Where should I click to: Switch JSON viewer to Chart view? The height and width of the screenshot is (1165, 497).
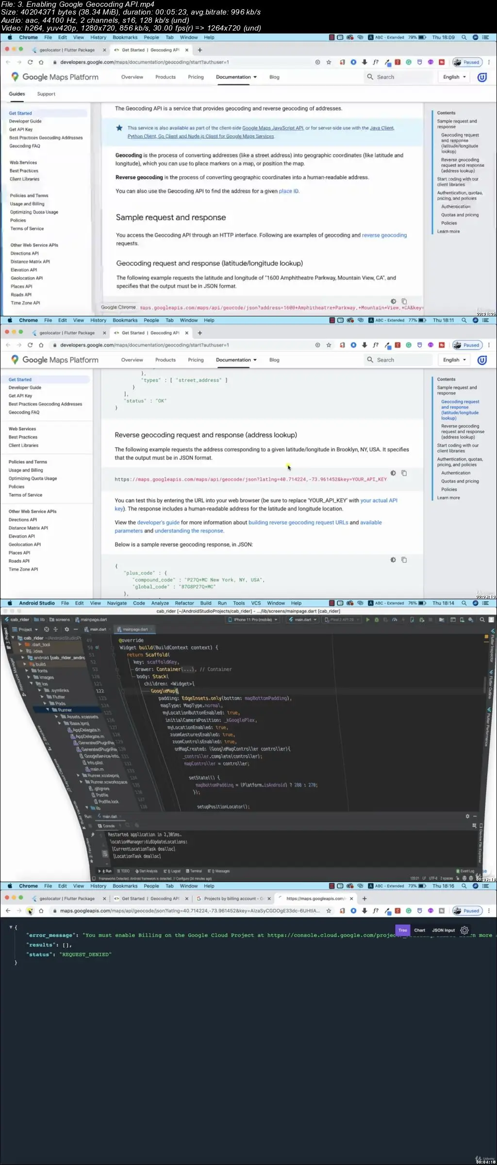click(x=419, y=930)
